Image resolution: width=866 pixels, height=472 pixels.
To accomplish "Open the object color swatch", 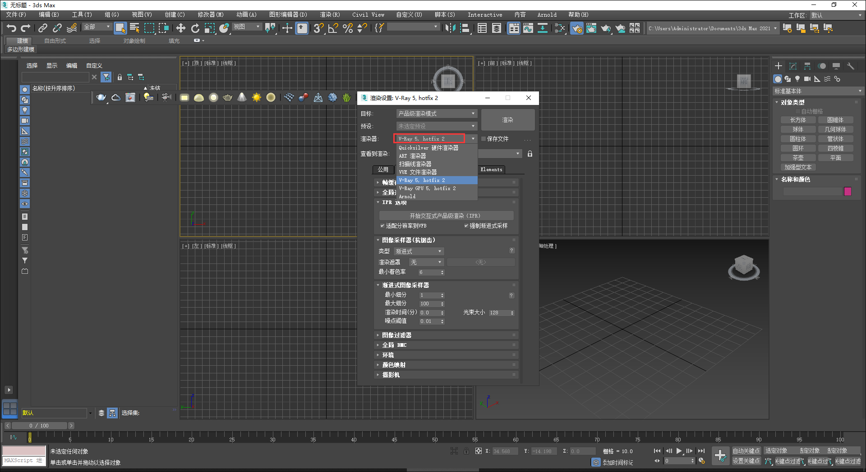I will pos(847,191).
